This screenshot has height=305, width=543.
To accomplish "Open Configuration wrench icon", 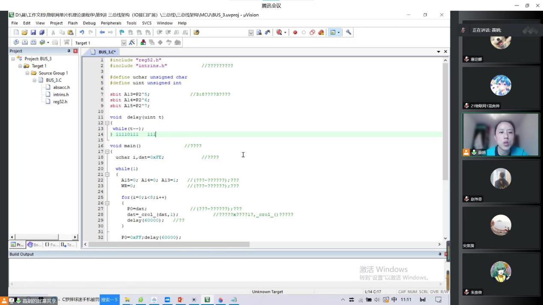I will tap(348, 33).
